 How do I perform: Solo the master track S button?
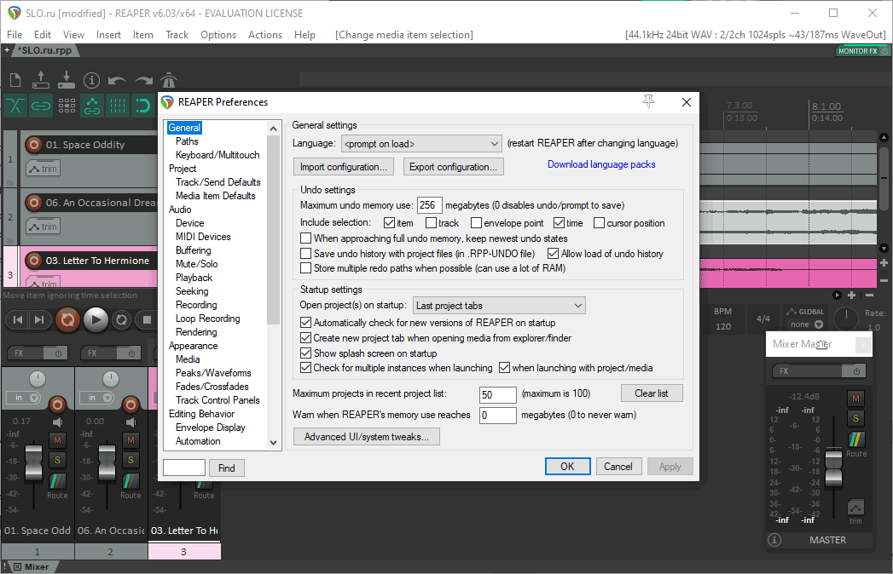[855, 418]
